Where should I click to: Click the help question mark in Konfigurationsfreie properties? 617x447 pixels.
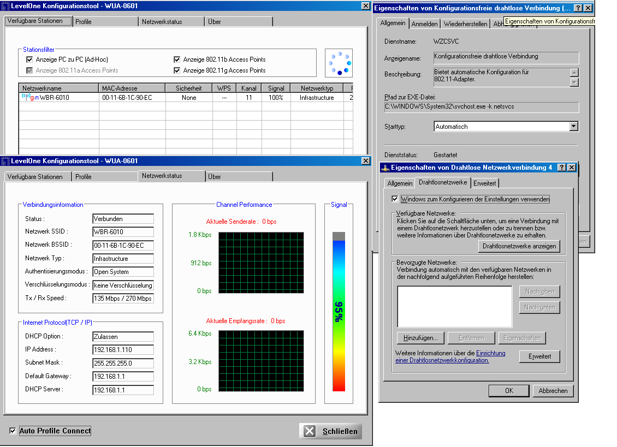[578, 8]
